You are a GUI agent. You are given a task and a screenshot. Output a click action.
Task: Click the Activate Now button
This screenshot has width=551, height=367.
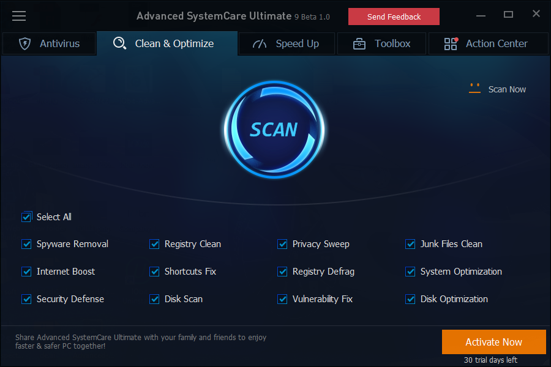tap(493, 342)
